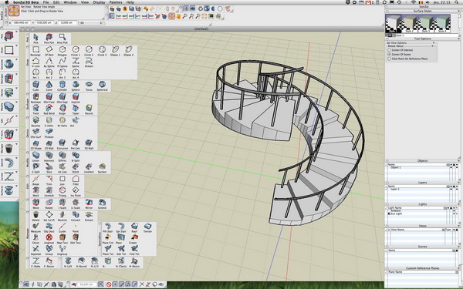Open the Window menu

point(70,2)
